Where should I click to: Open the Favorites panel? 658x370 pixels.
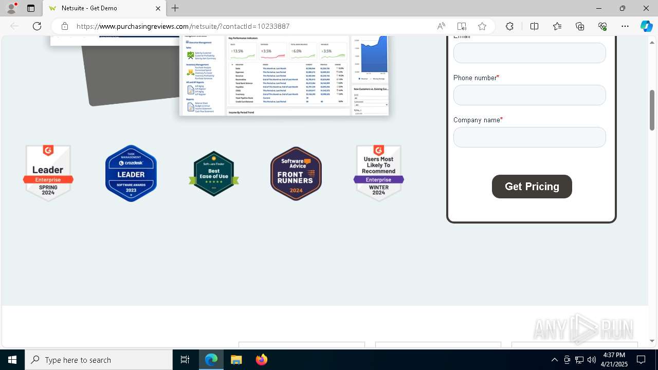557,26
